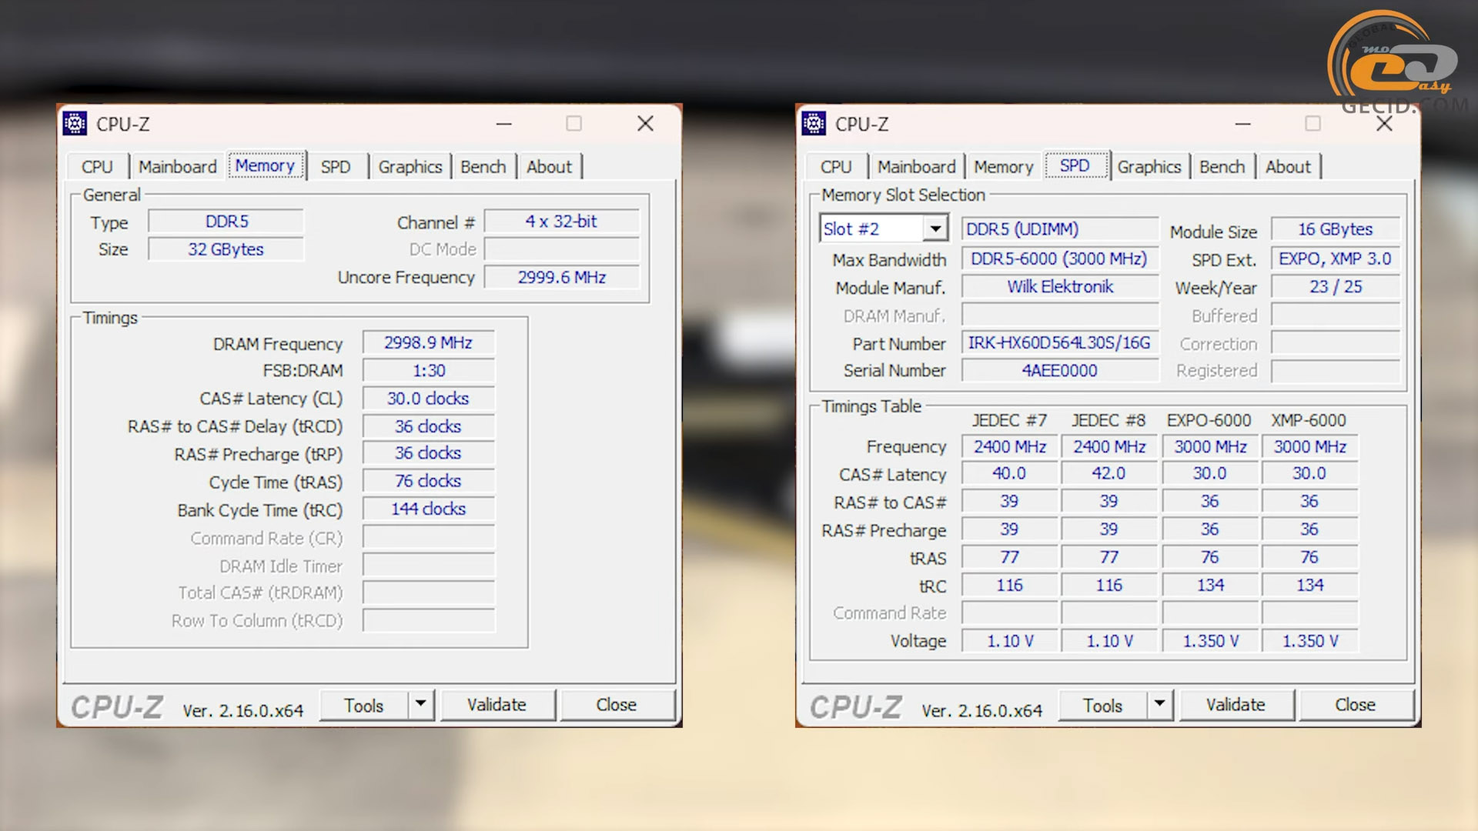1478x831 pixels.
Task: Close the left CPU-Z Memory window
Action: (645, 124)
